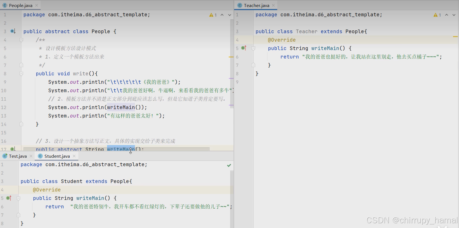Click the yellow warning stripe in People.java margin
Screen dimensions: 459x228
pyautogui.click(x=231, y=57)
